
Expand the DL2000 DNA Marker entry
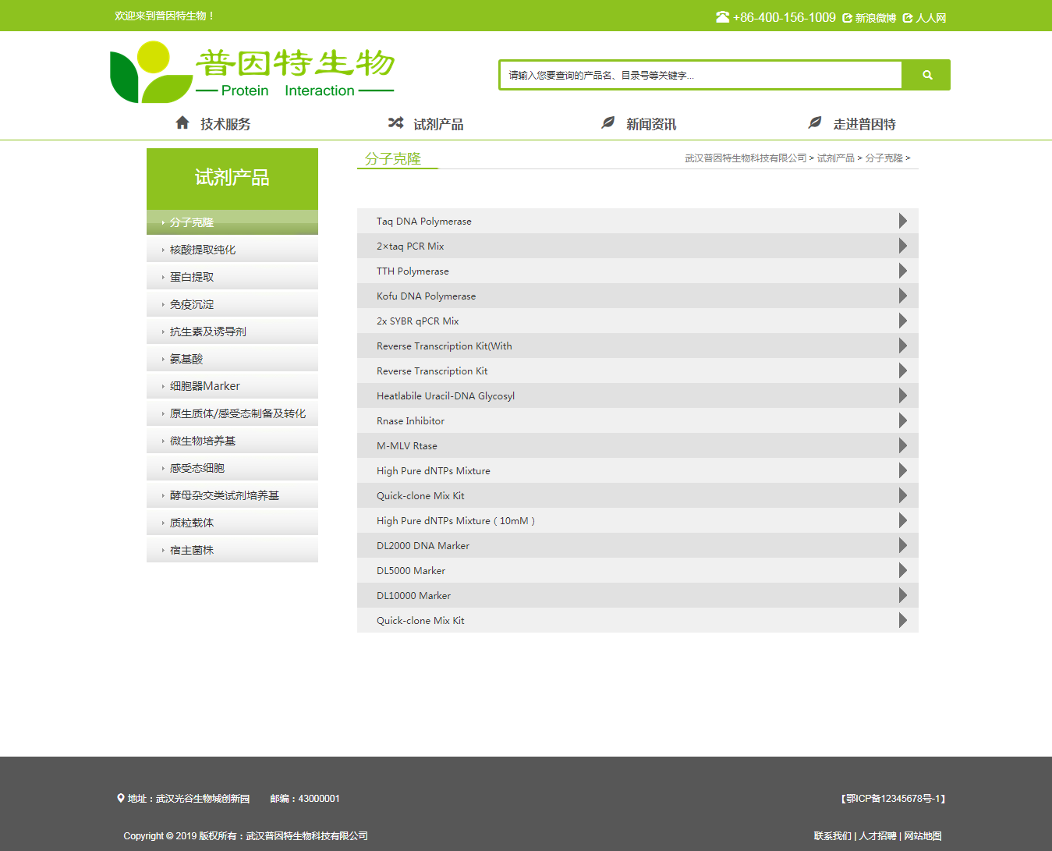coord(902,545)
